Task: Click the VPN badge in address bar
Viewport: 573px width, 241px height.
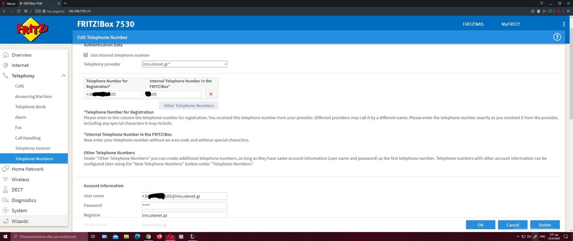Action: (x=38, y=11)
